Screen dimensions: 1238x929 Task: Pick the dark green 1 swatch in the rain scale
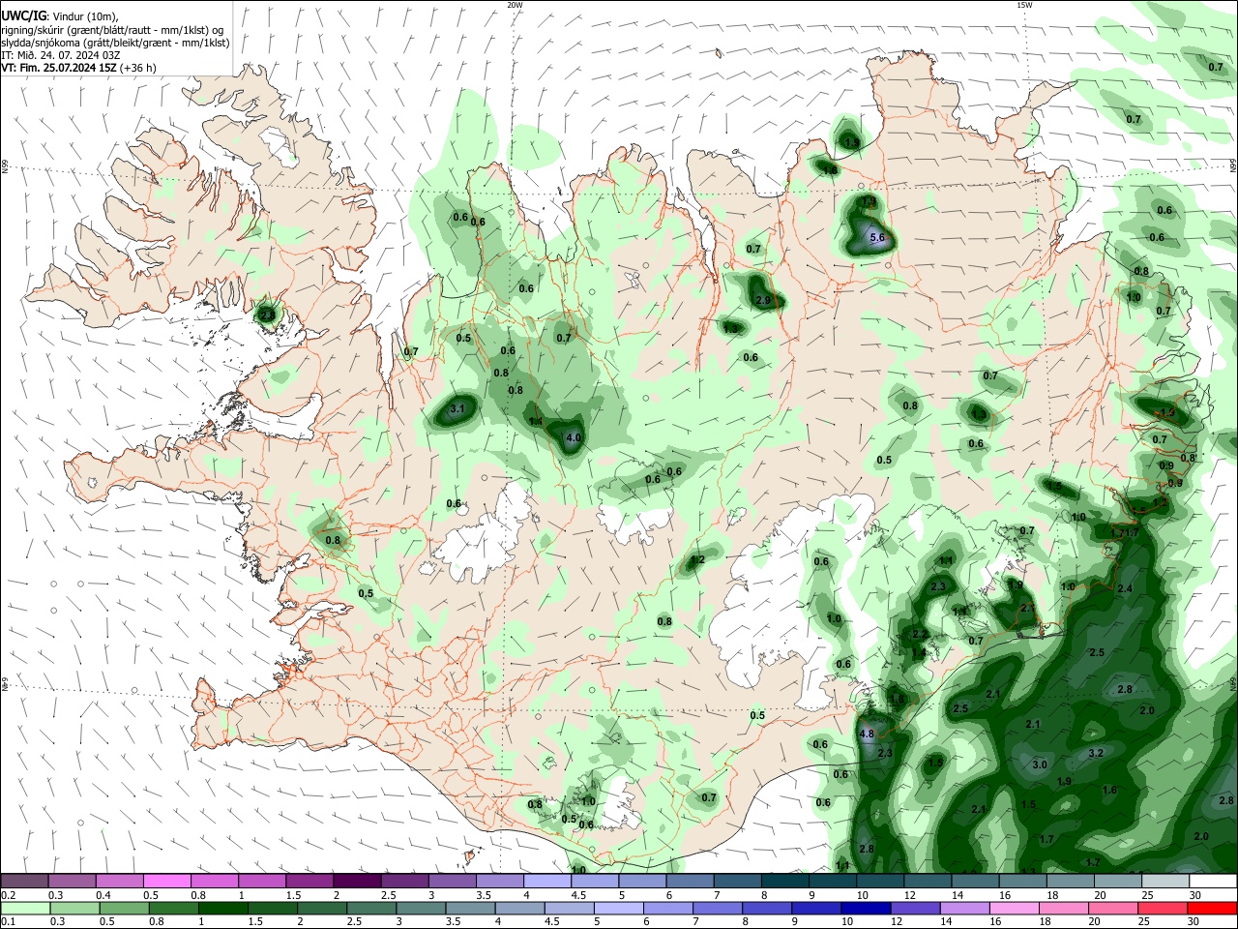coord(222,908)
